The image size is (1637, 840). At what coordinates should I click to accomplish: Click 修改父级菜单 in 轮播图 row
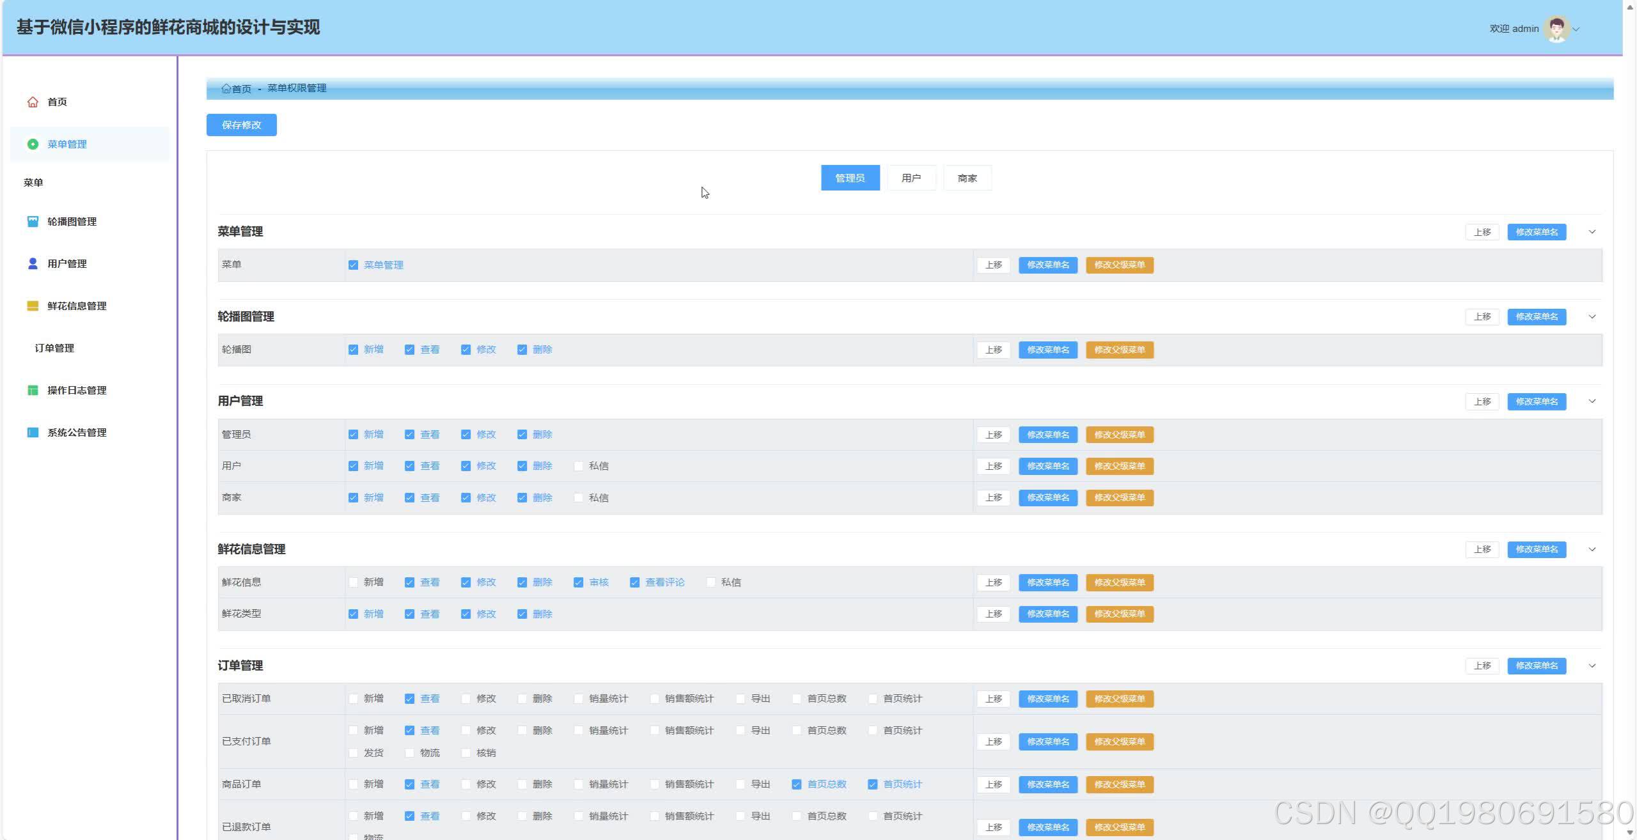(1119, 350)
